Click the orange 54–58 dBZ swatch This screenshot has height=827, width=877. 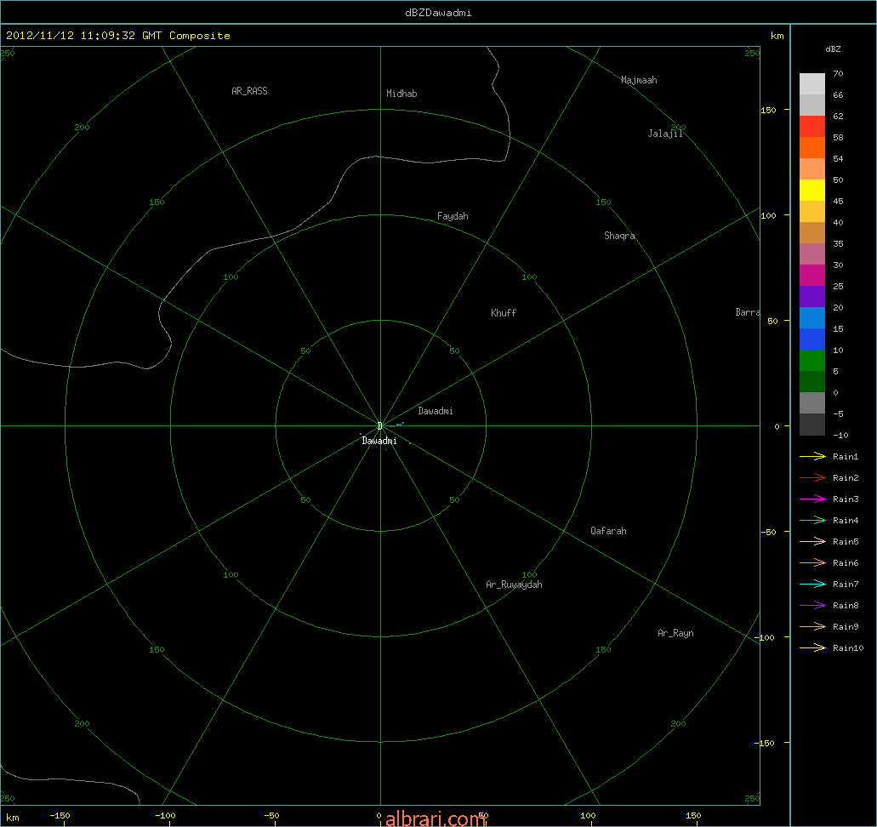pos(812,148)
